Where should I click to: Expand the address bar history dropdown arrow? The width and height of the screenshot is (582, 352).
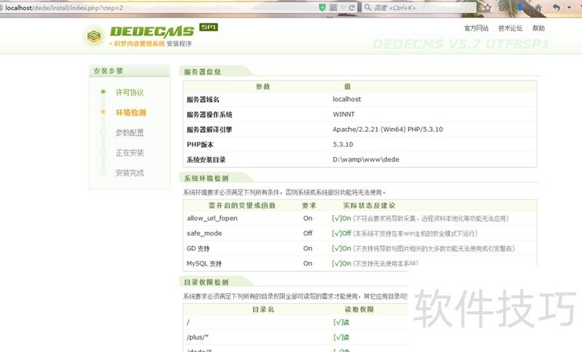point(343,8)
